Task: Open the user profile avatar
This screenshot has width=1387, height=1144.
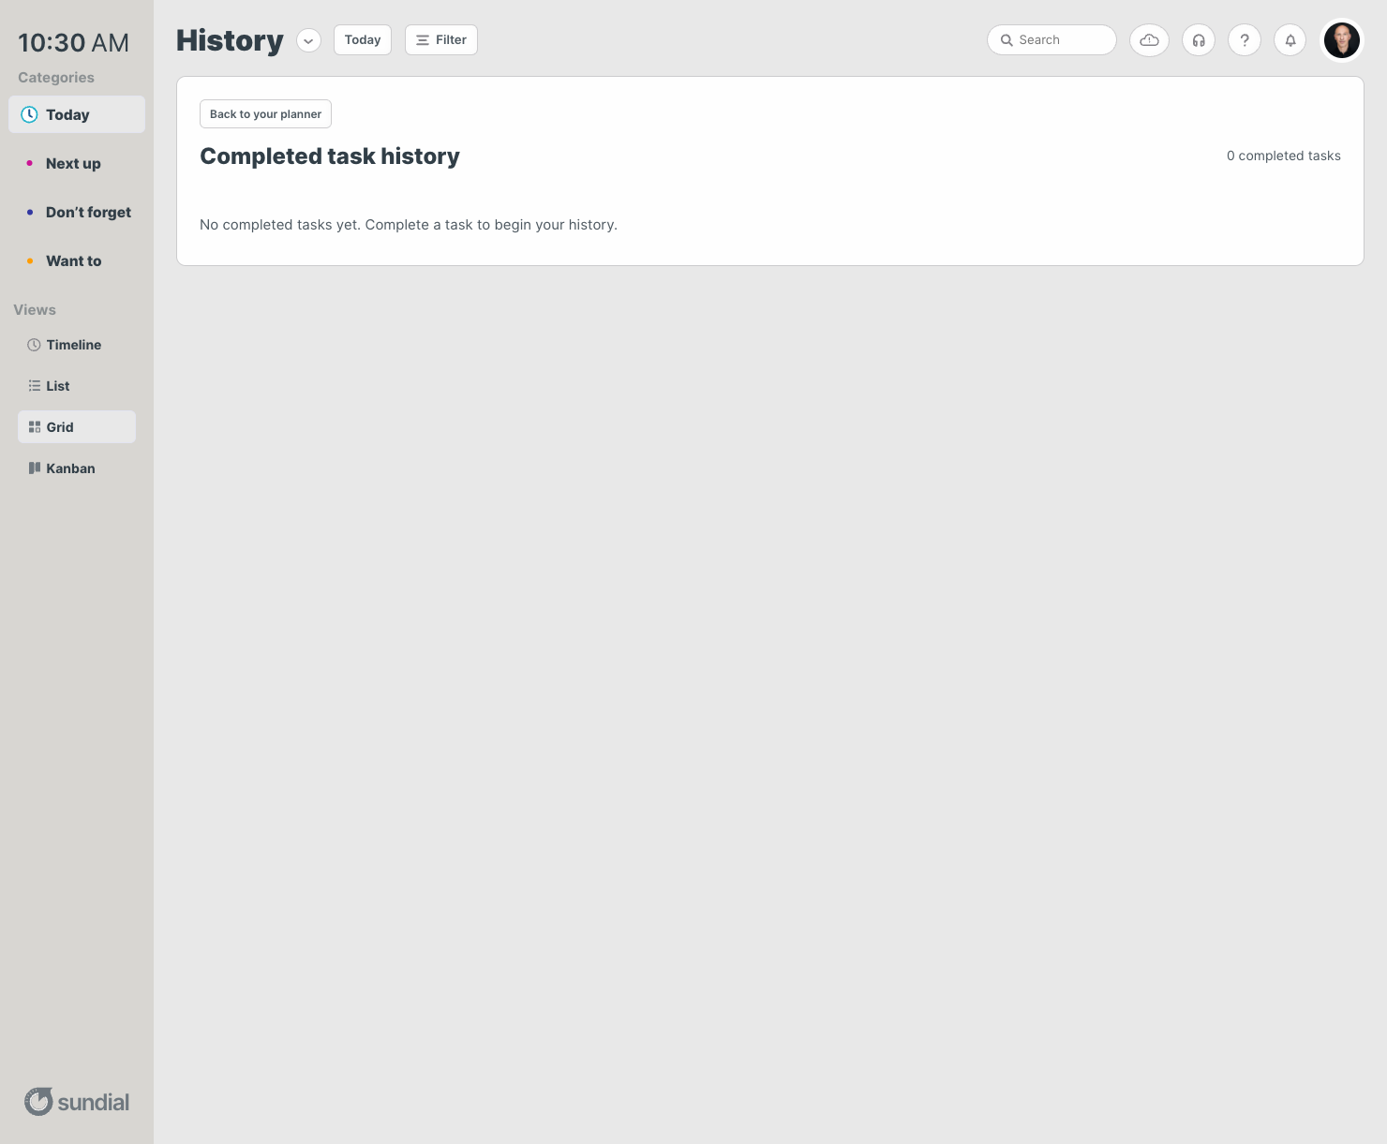Action: (x=1342, y=40)
